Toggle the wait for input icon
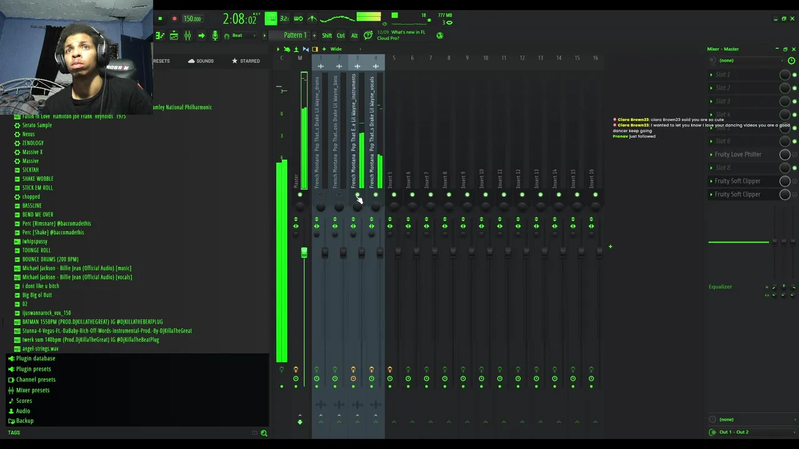This screenshot has width=799, height=449. [298, 19]
